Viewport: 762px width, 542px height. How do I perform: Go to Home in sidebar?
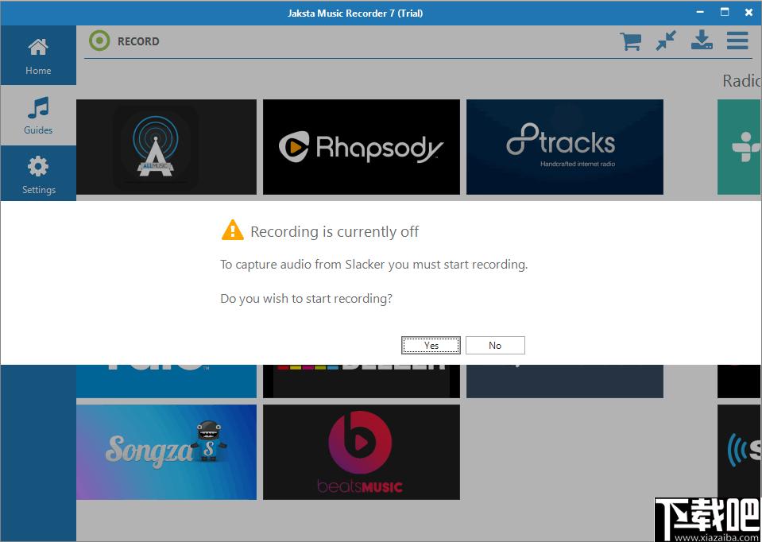[38, 56]
